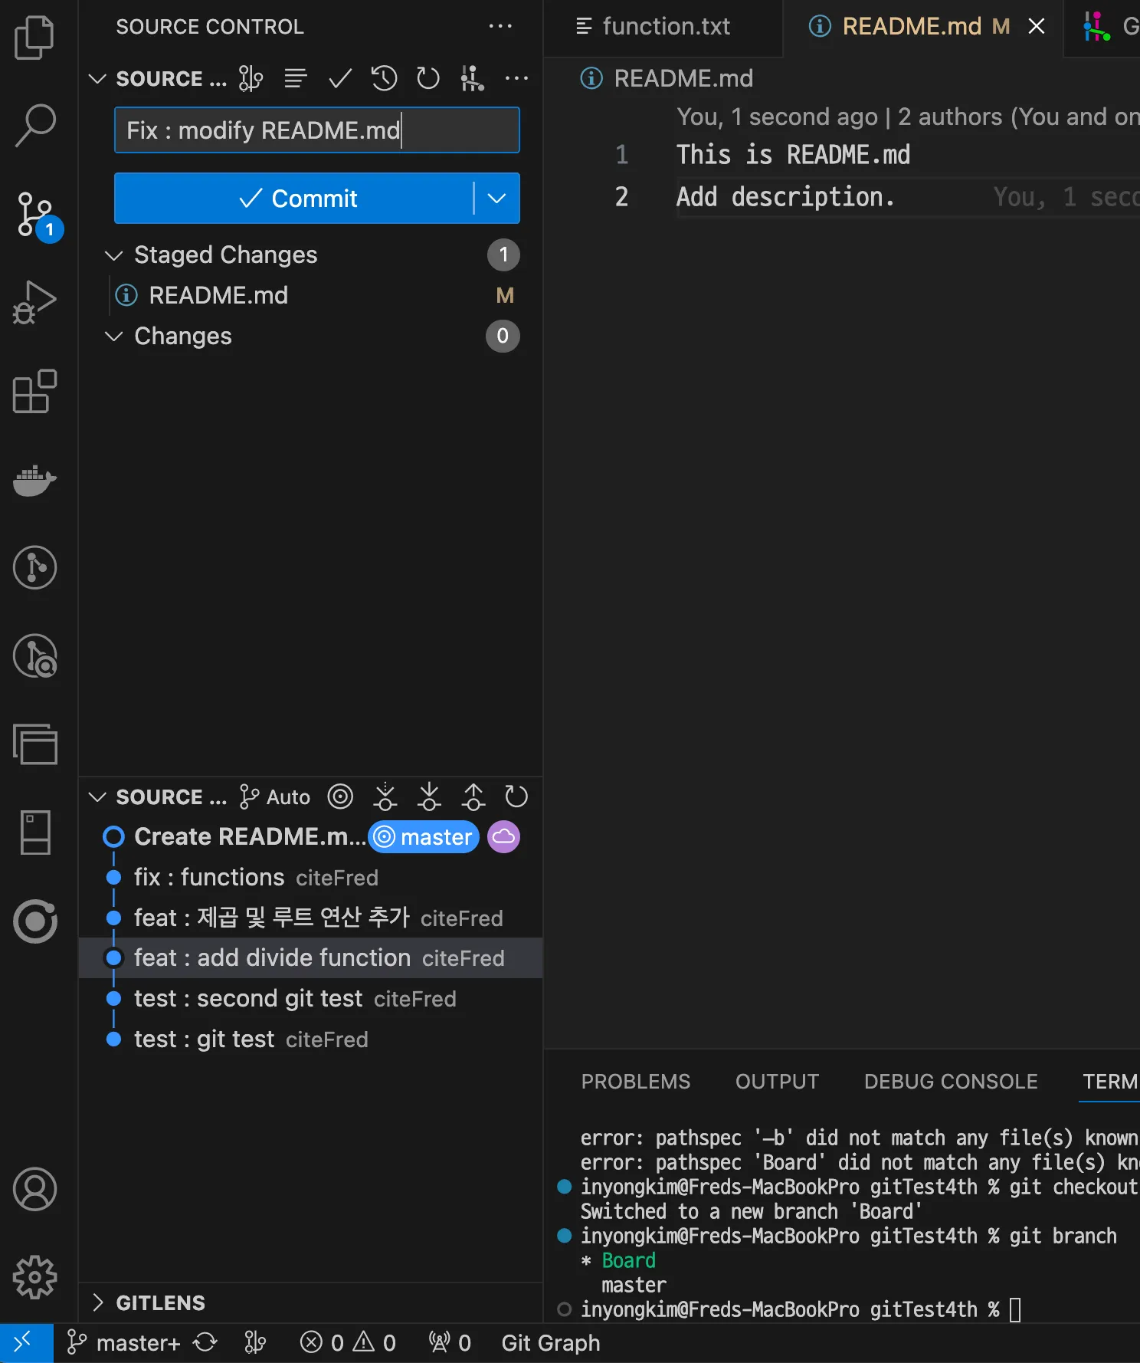Open remote window indicator in status bar
Screen dimensions: 1140x1363
[x=26, y=1342]
